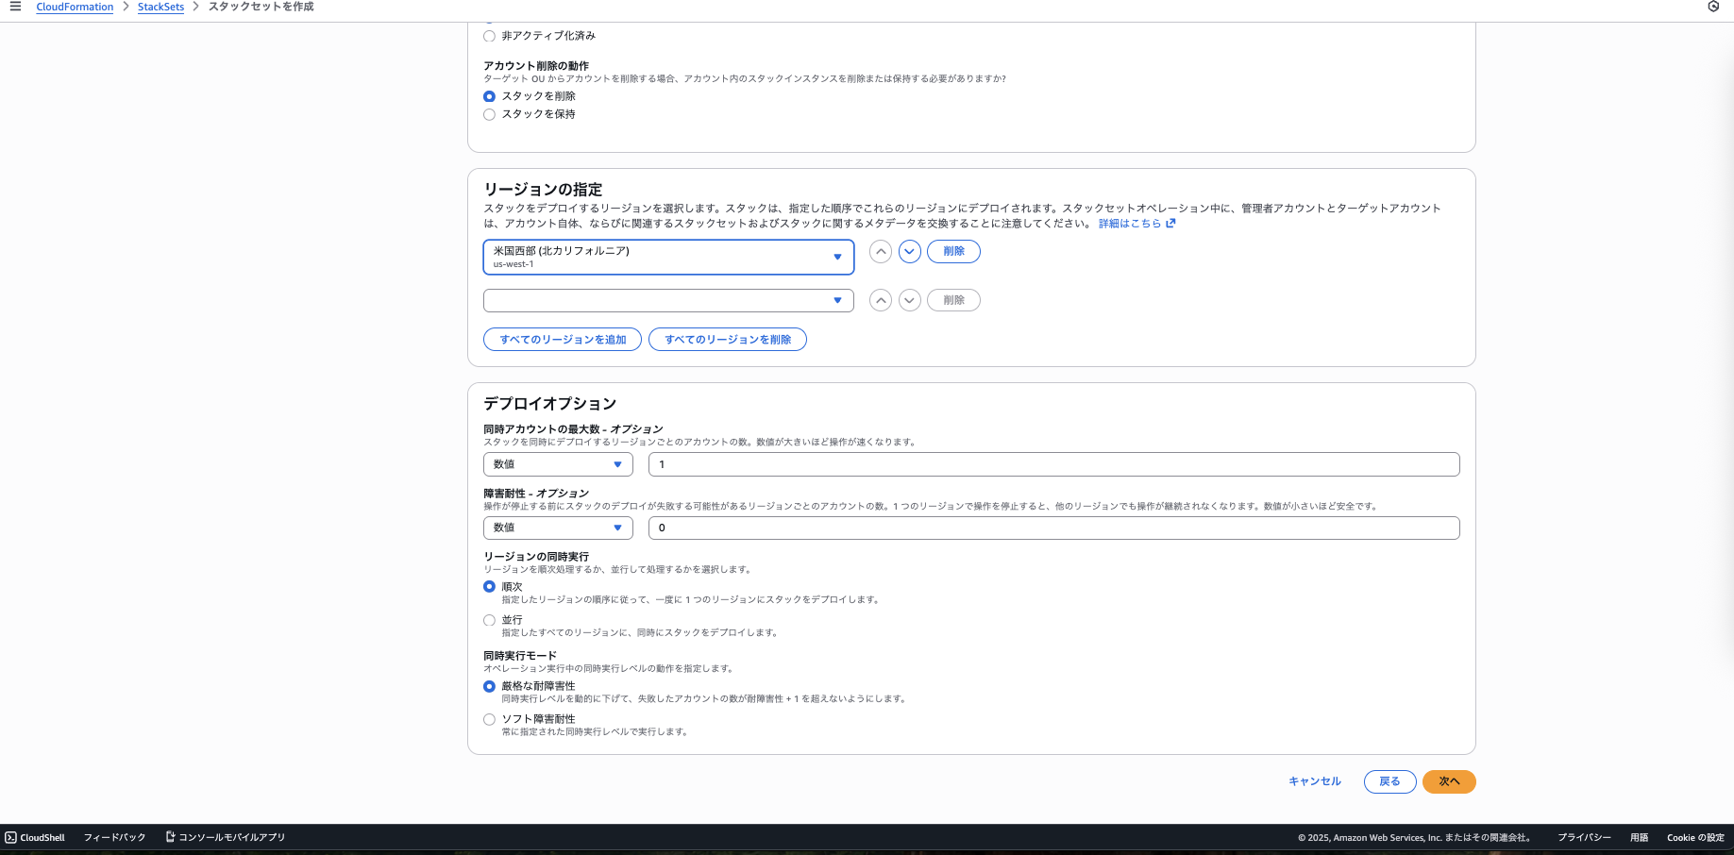Click the external link icon after 詳細はこちら

coord(1170,223)
